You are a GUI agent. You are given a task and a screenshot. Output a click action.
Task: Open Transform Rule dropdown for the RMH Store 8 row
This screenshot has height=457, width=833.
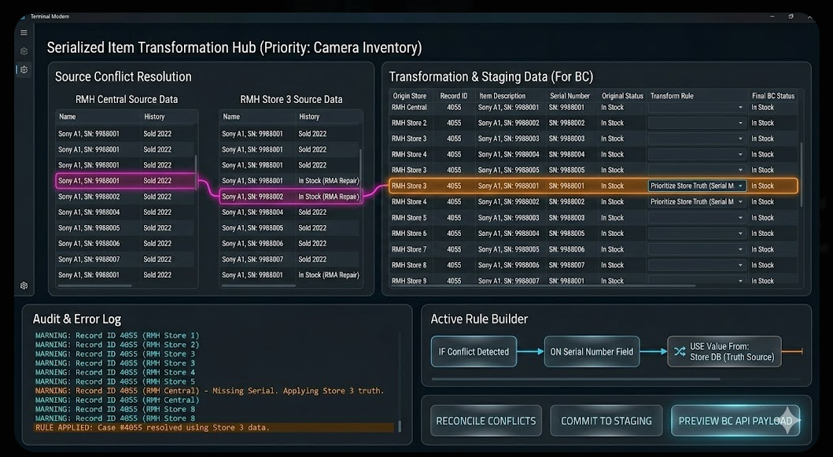(697, 265)
